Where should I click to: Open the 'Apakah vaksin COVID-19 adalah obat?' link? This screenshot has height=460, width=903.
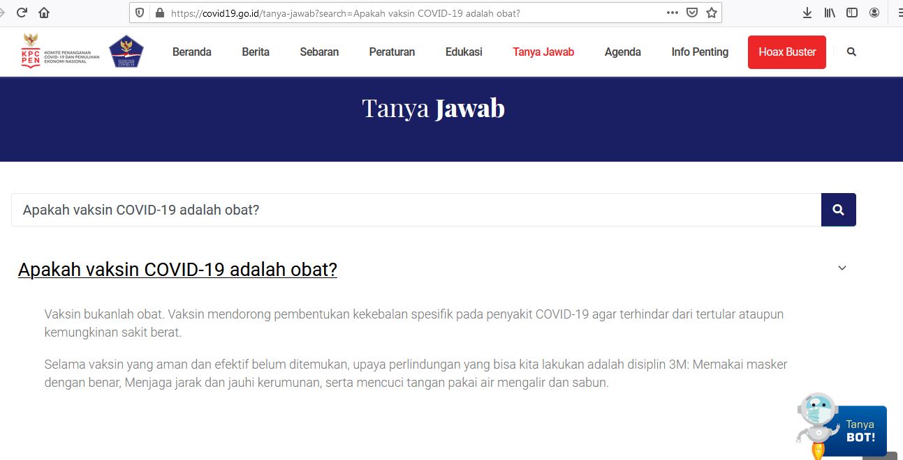tap(177, 269)
